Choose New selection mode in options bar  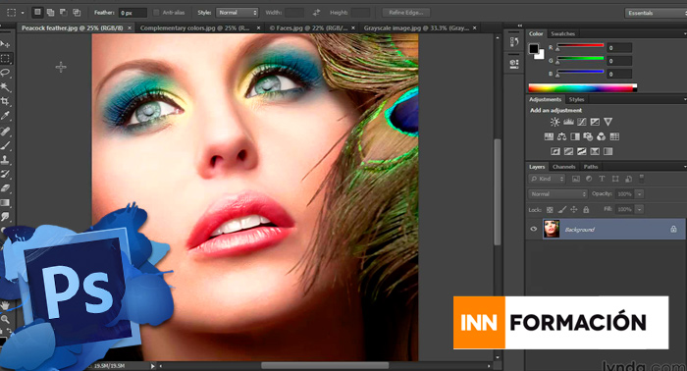pyautogui.click(x=37, y=12)
